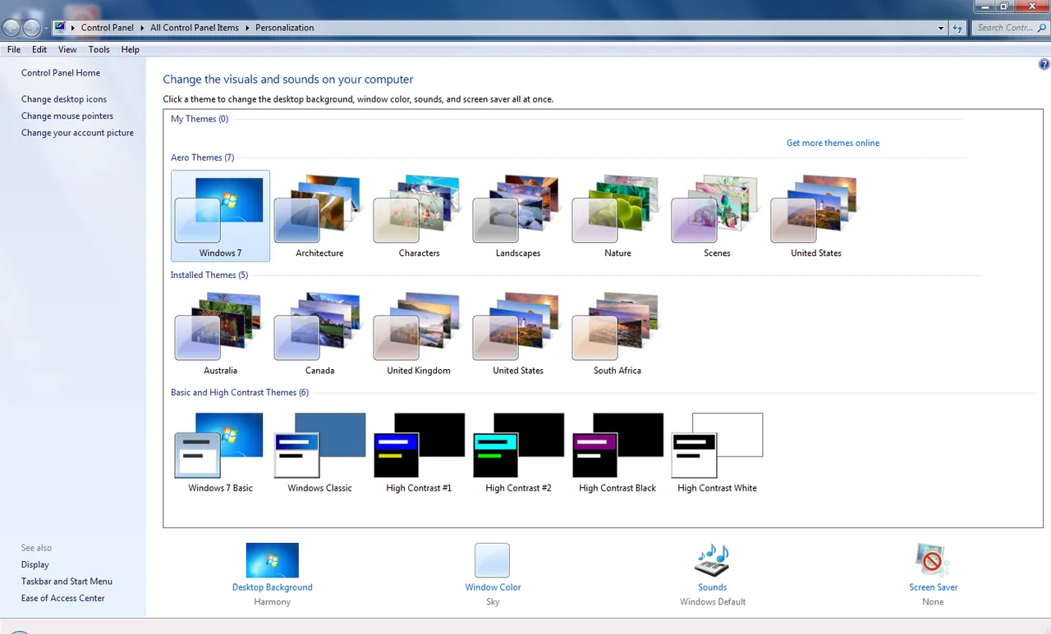
Task: Click the Window Color text link
Action: coord(493,587)
